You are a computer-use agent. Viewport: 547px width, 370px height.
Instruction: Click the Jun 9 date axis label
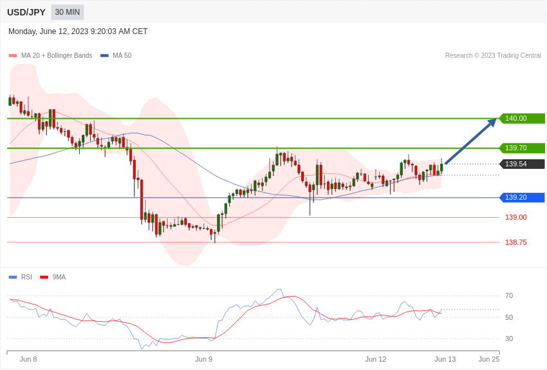tap(203, 359)
